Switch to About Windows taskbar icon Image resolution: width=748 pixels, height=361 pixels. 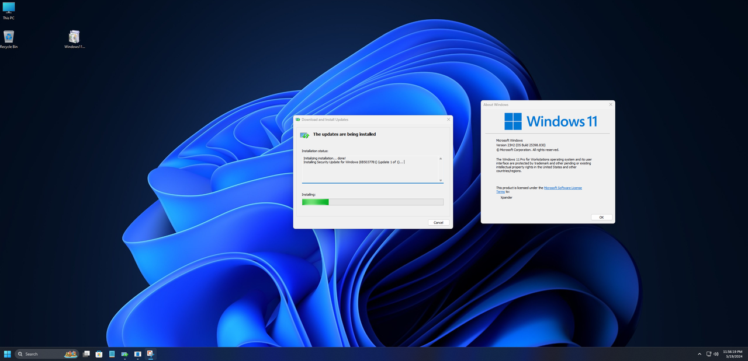tap(138, 354)
